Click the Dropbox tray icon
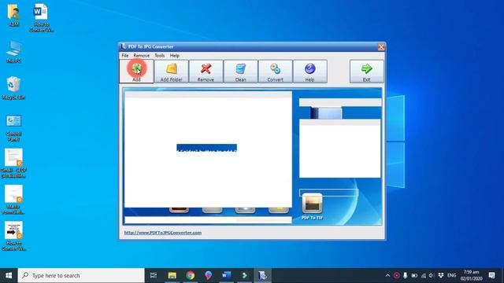 [x=441, y=275]
